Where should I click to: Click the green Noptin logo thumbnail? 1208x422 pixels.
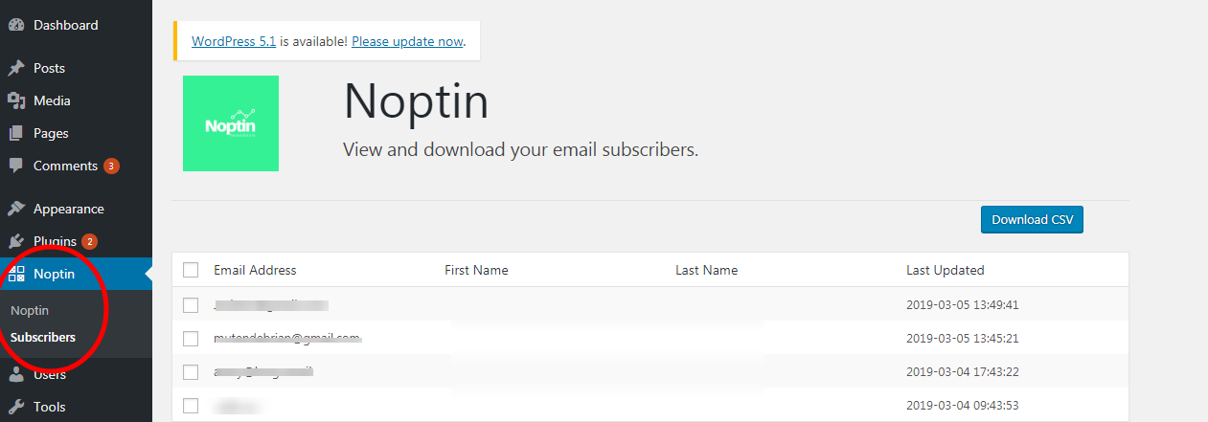point(231,123)
